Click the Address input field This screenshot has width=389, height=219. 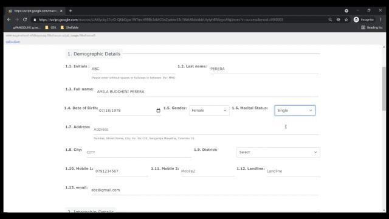[x=206, y=130]
